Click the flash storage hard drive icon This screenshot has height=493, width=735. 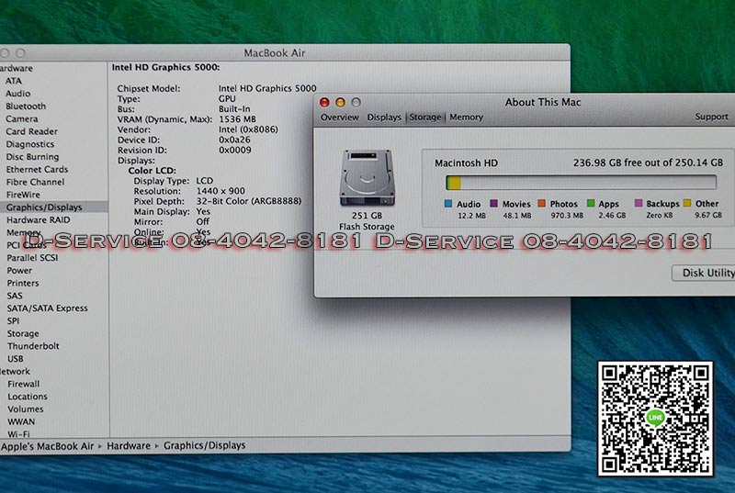[367, 178]
